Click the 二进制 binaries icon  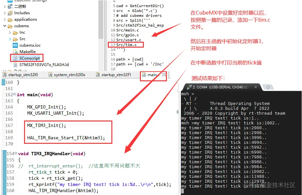pyautogui.click(x=10, y=6)
